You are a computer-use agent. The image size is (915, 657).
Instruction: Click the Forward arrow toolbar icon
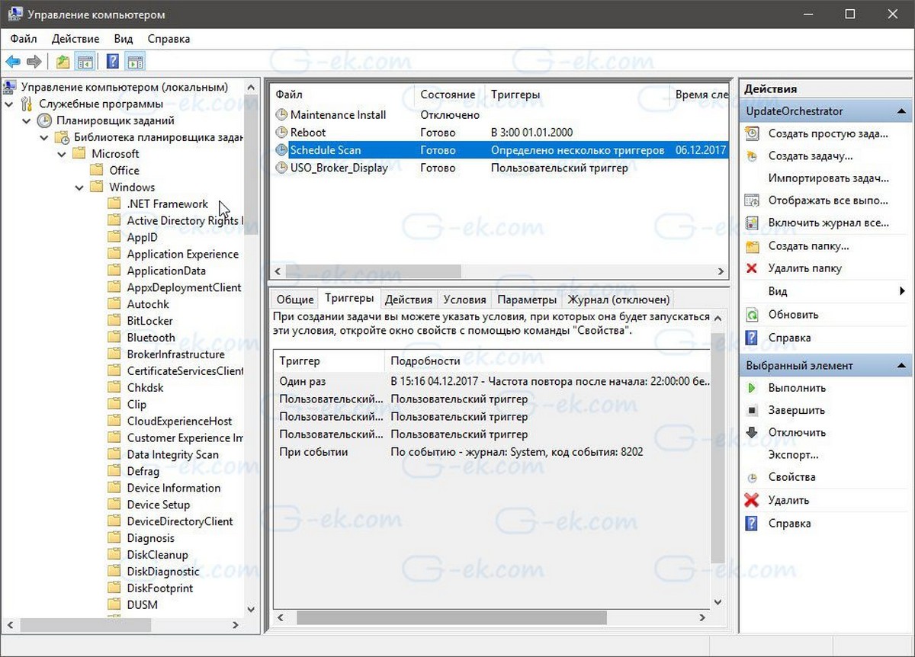coord(34,62)
